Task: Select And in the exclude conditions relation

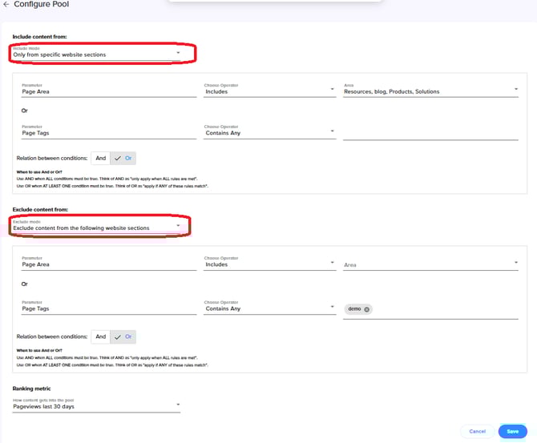Action: (100, 337)
